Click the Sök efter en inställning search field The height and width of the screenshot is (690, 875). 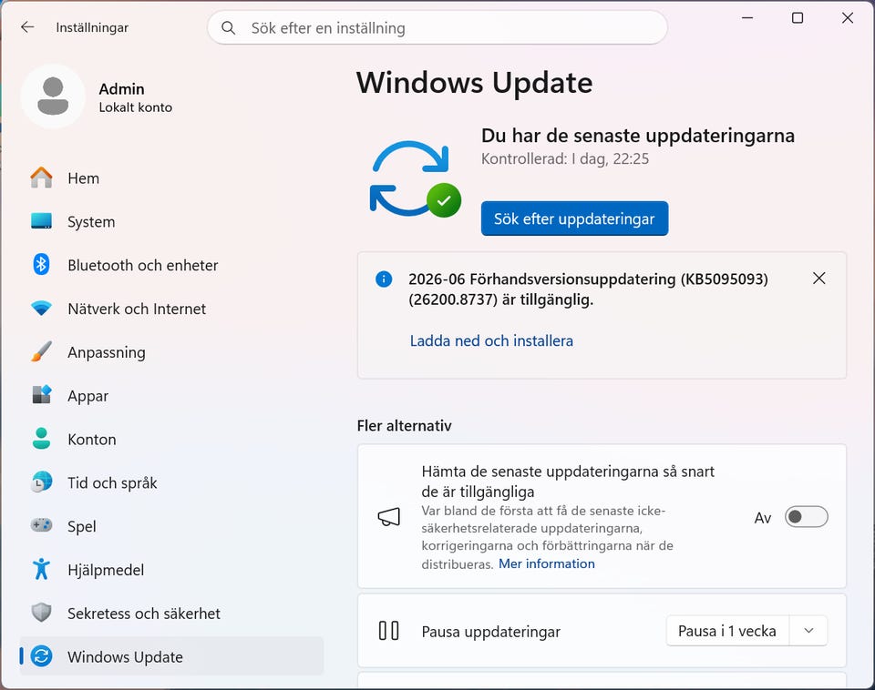[x=437, y=27]
